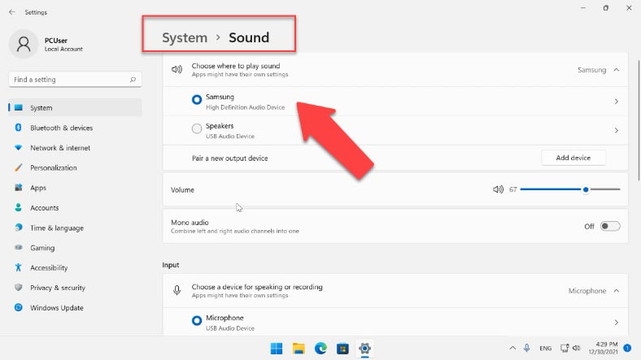Go back with the Settings back arrow

(x=12, y=12)
